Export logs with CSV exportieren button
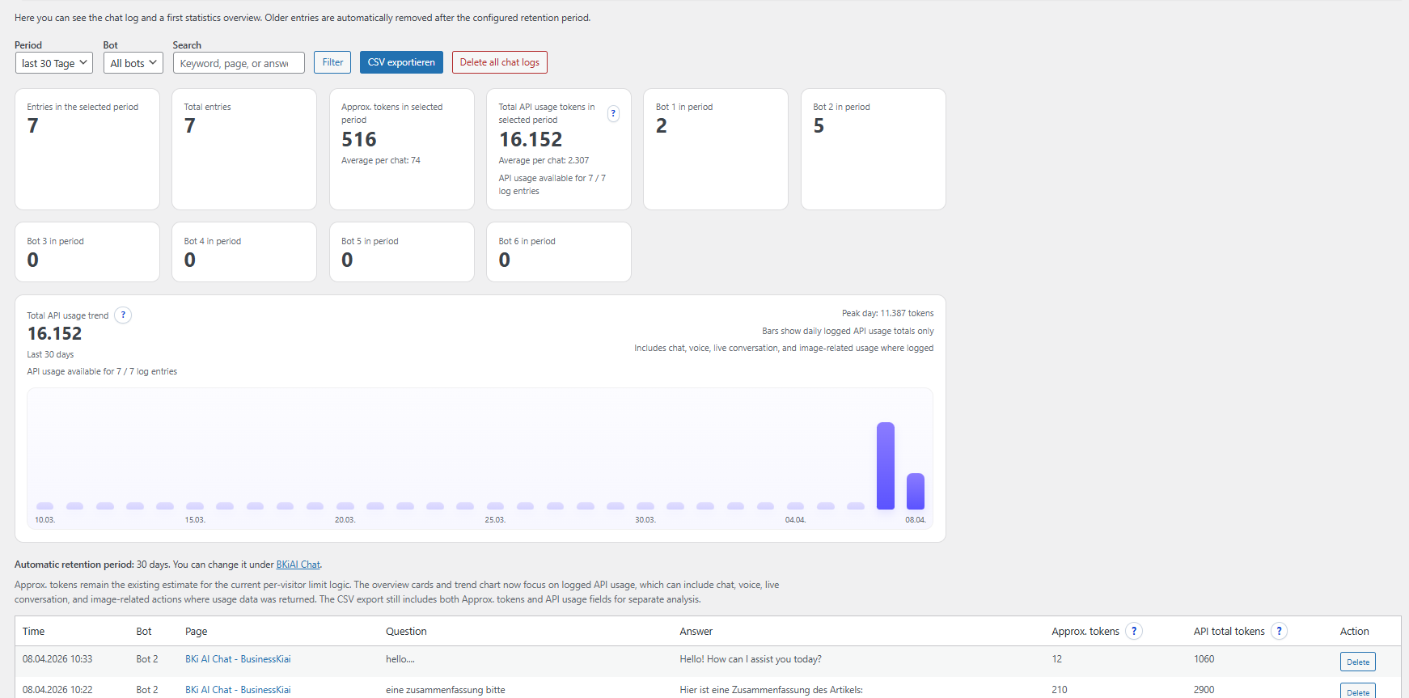 tap(401, 62)
